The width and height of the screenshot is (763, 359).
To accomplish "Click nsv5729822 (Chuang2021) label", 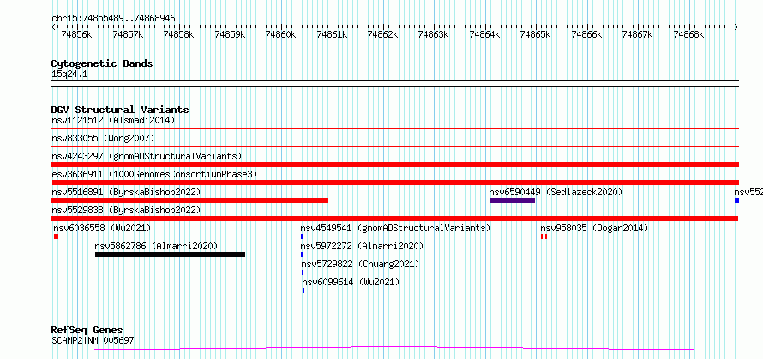I will coord(360,264).
